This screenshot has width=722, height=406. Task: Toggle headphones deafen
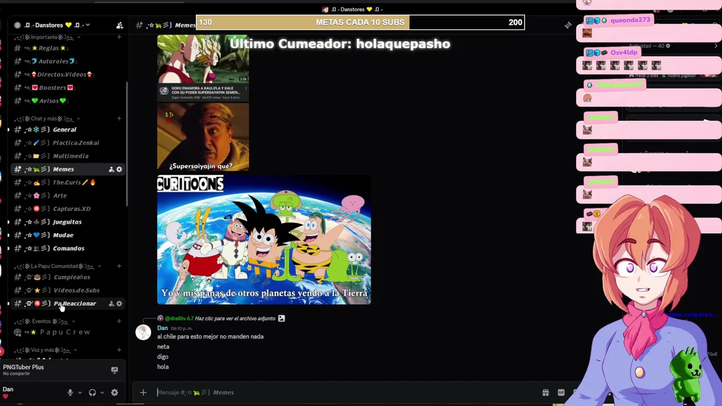click(93, 392)
